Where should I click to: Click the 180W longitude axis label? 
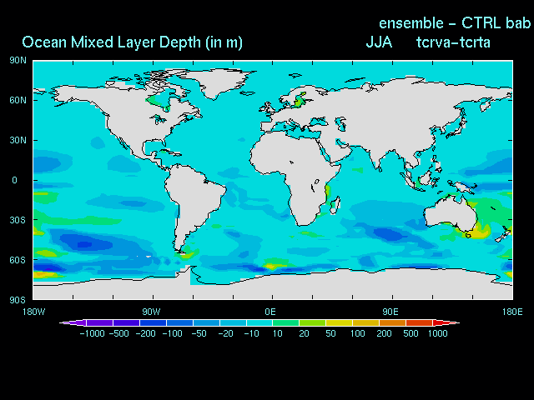tap(33, 311)
